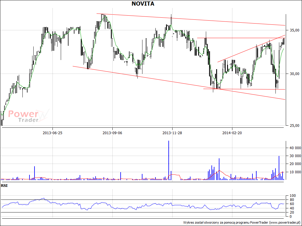Click the 2013-11-28 date label
This screenshot has height=226, width=302.
coord(172,133)
